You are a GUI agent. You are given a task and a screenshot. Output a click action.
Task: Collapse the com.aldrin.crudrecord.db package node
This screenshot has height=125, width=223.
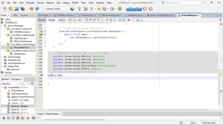[5, 35]
